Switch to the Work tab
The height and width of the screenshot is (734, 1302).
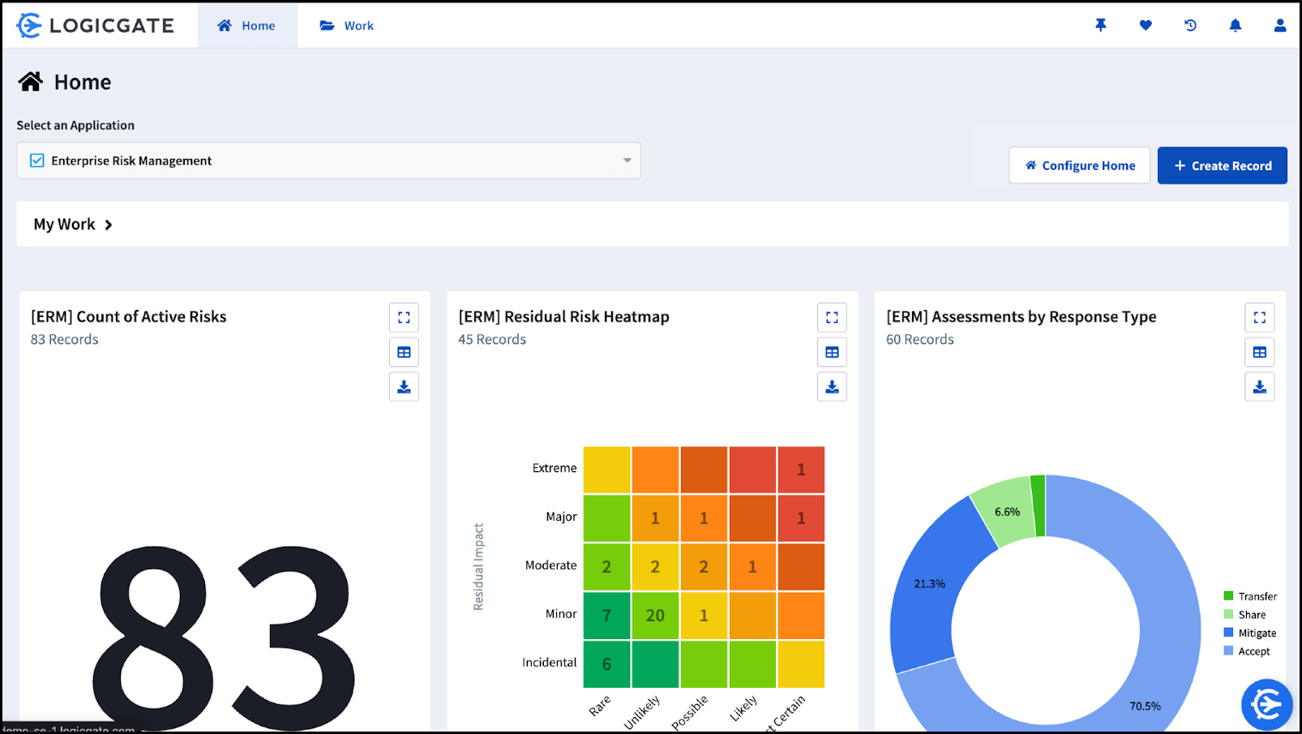347,25
